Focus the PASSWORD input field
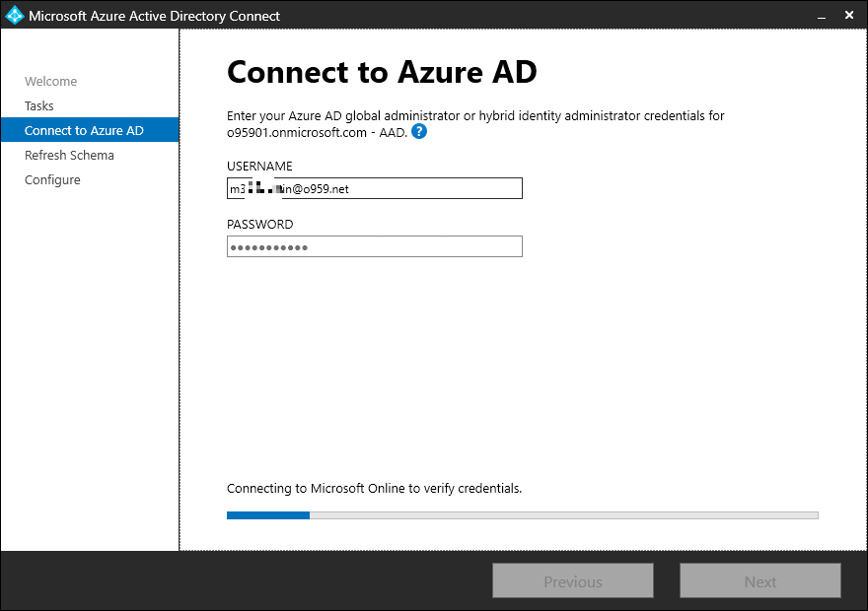Viewport: 868px width, 611px height. [x=374, y=246]
